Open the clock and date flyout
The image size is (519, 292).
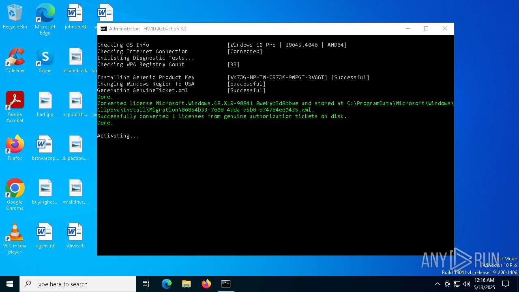484,284
